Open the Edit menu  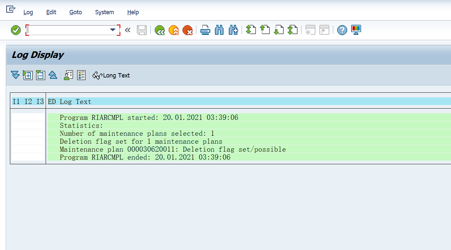(51, 12)
